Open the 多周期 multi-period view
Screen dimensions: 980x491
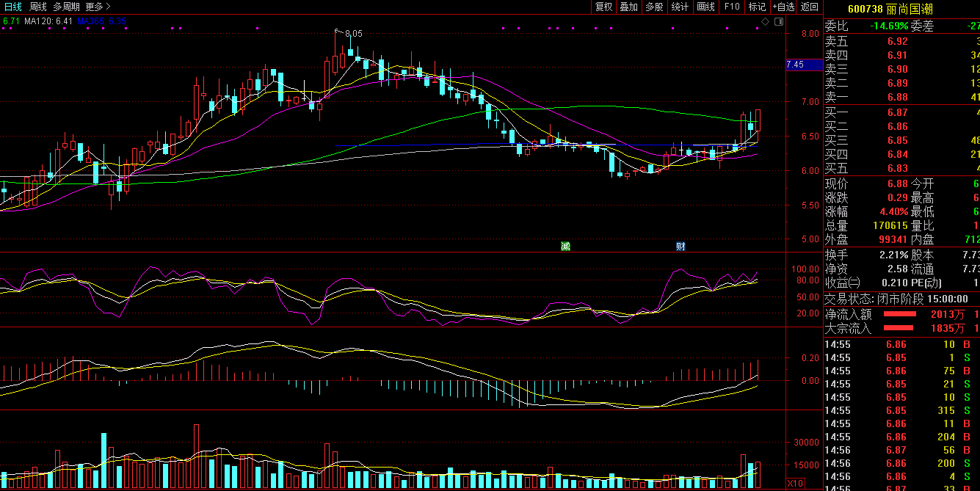[x=67, y=7]
